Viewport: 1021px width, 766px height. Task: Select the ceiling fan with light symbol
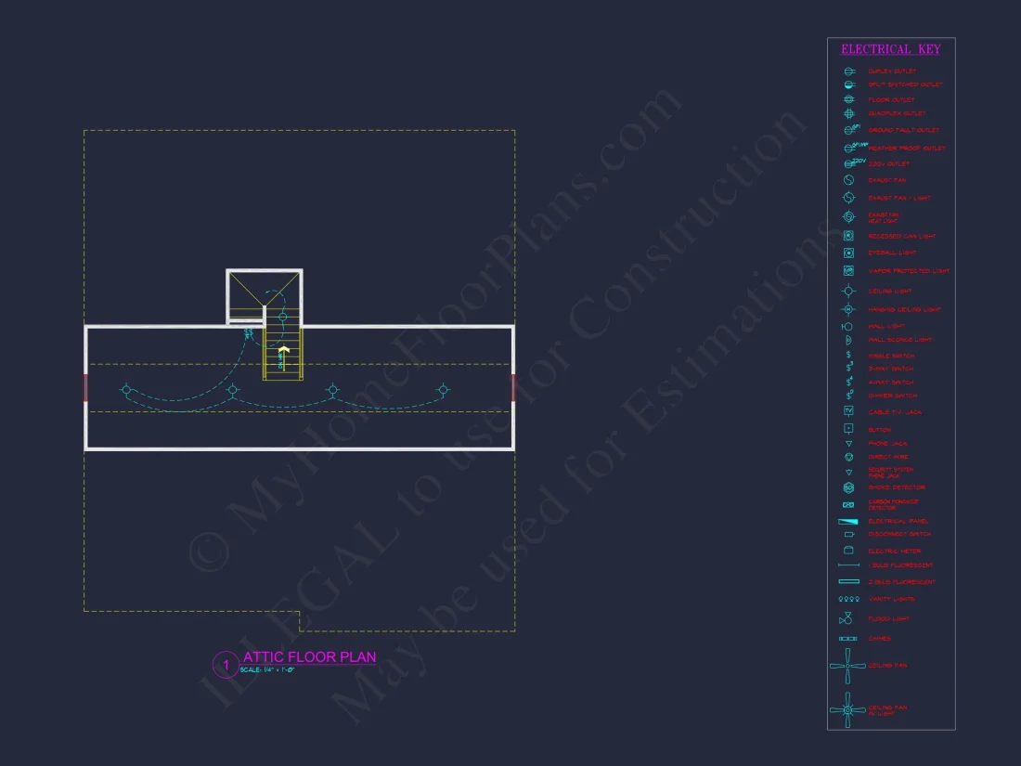(847, 710)
